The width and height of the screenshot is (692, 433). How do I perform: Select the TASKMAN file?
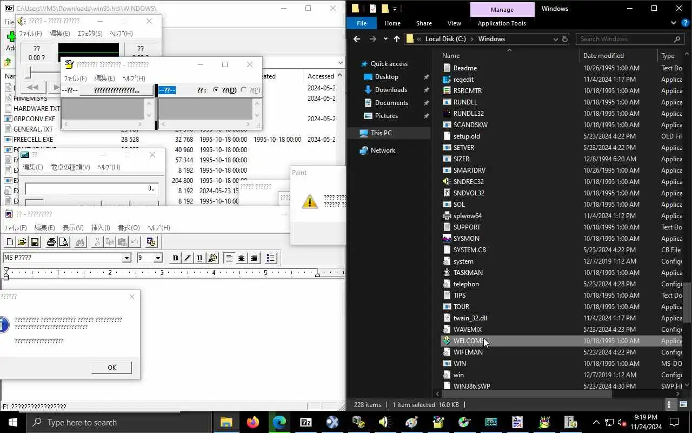tap(468, 273)
